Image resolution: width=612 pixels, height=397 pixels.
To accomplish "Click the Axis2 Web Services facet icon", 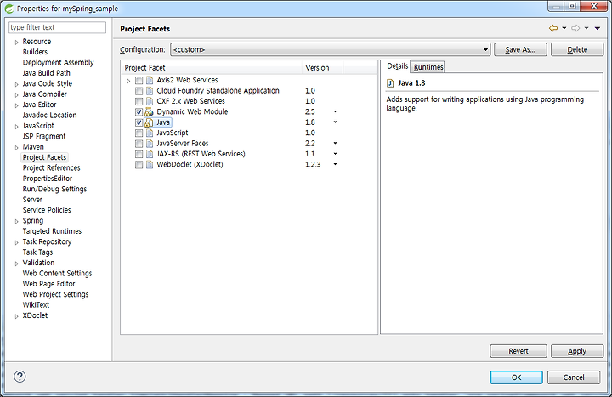I will point(150,80).
